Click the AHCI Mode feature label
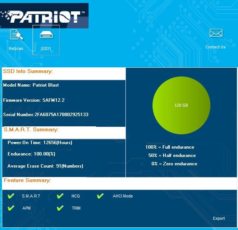The height and width of the screenshot is (230, 238). pos(123,196)
